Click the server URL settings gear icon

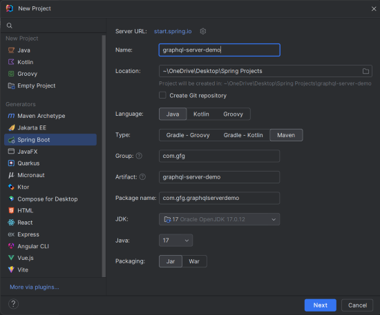[x=203, y=31]
